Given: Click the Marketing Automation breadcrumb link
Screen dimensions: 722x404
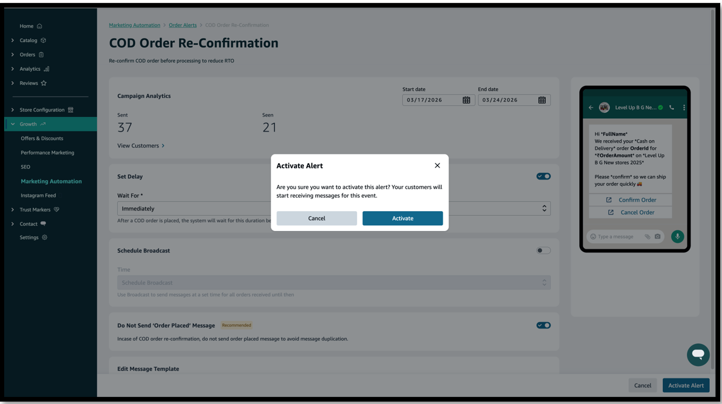Looking at the screenshot, I should tap(134, 25).
